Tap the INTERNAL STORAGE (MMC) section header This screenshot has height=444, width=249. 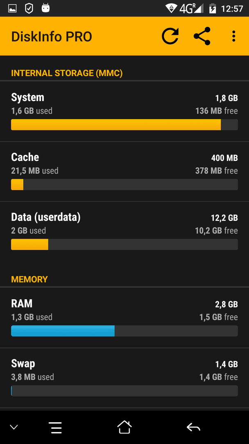pos(67,73)
